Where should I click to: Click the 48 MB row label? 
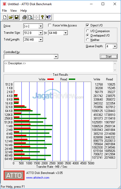(x=9, y=156)
